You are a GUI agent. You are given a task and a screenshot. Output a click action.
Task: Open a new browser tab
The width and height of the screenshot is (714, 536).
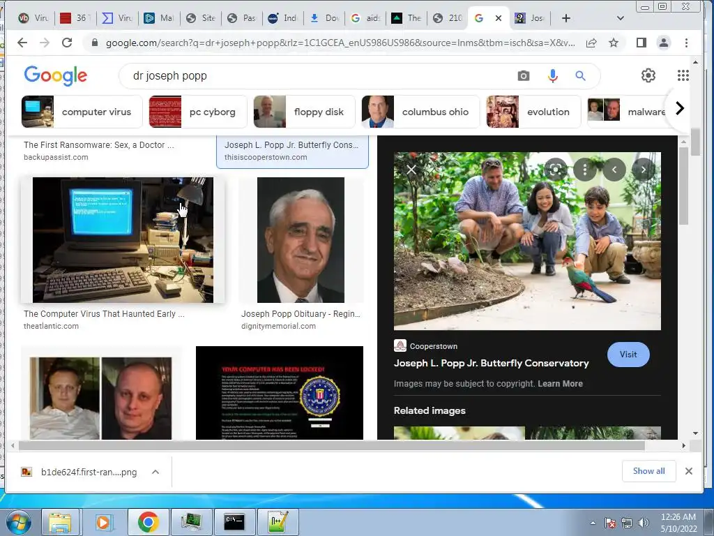pyautogui.click(x=566, y=18)
